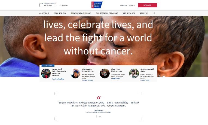
Task: Share quote via Facebook icon
Action: [96, 117]
